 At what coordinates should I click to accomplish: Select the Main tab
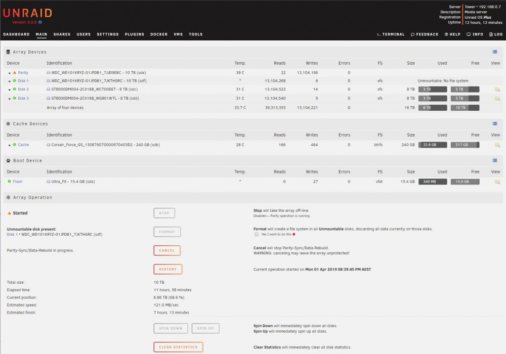pyautogui.click(x=41, y=34)
